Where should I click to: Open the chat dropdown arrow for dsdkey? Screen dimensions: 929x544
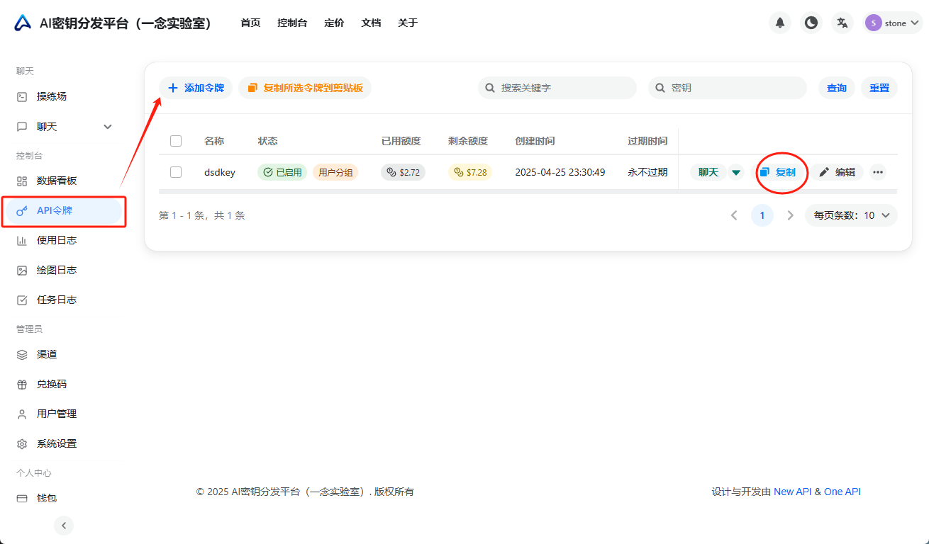(736, 172)
